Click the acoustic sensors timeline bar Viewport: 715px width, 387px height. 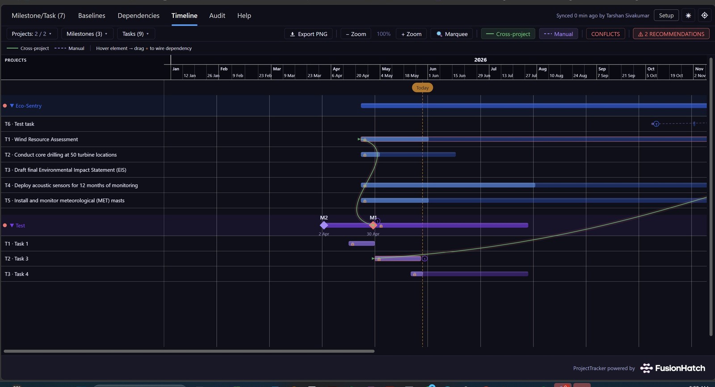point(534,185)
